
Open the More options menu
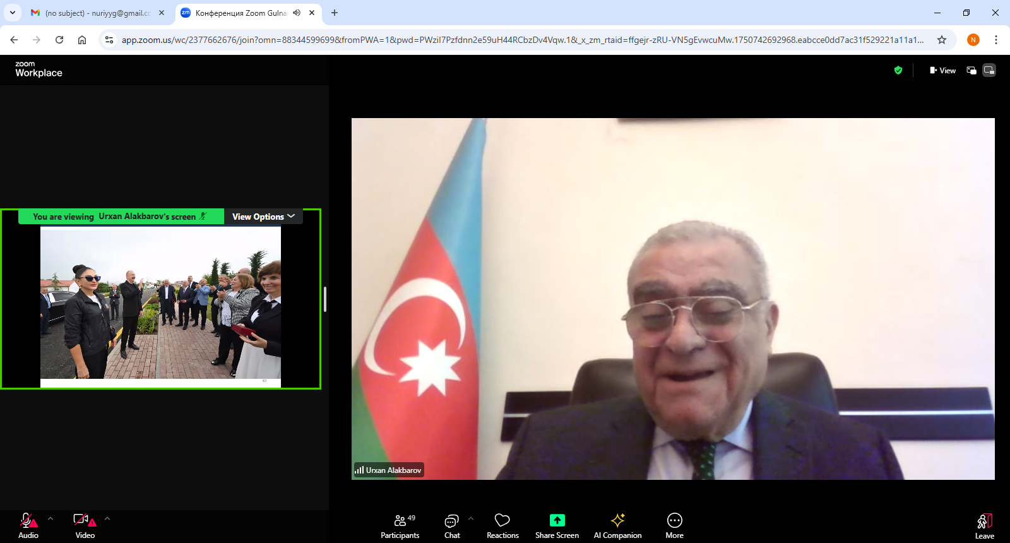coord(674,525)
